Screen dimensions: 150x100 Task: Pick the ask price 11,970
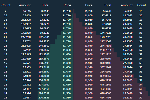pos(89,89)
